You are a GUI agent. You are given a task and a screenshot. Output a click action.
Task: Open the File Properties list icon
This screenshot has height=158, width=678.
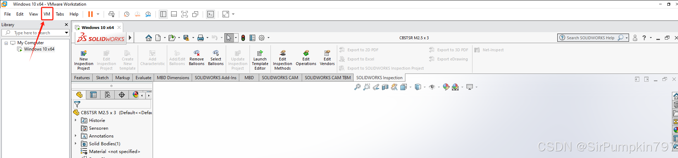pos(252,38)
